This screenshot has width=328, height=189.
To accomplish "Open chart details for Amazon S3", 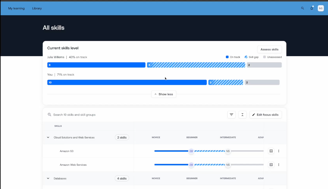I will click(271, 151).
